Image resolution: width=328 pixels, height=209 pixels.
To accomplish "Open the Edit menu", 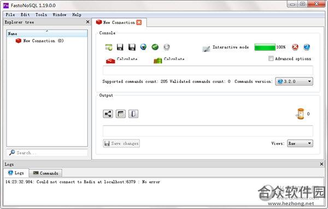I will click(25, 15).
